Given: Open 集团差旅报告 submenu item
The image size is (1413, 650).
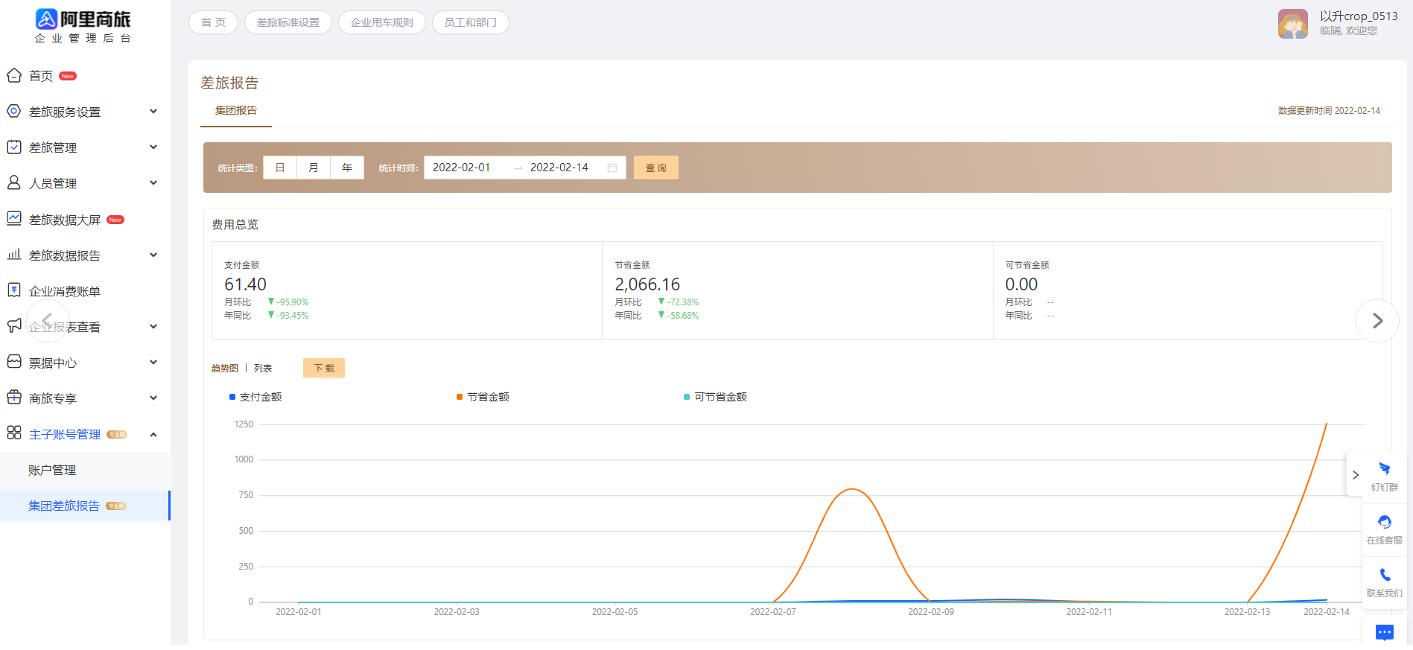Looking at the screenshot, I should [x=85, y=506].
